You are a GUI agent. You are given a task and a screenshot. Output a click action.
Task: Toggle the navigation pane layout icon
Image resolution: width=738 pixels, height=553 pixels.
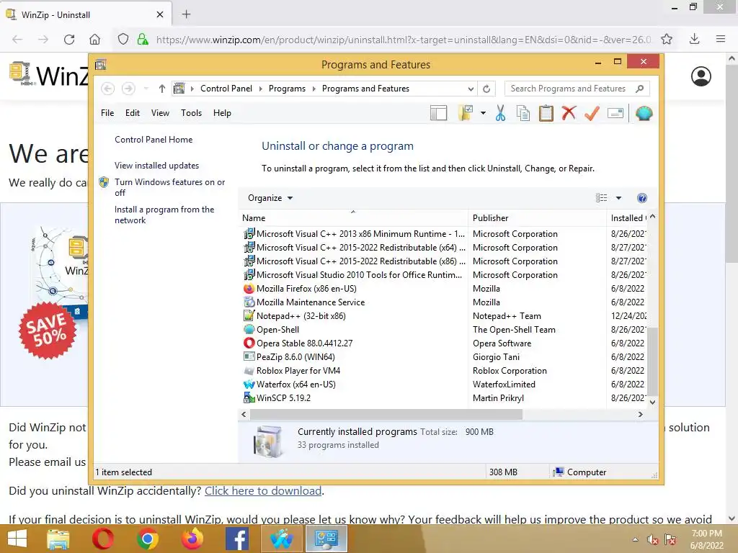pos(438,113)
